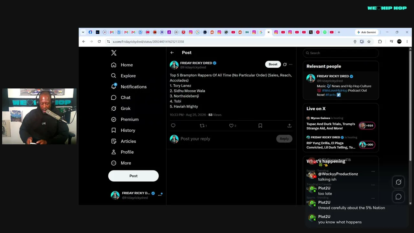Click the scrollbar down arrow

(x=410, y=203)
